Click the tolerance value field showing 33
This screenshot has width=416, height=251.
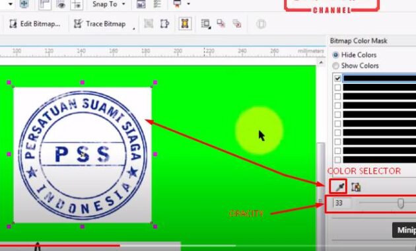pos(342,203)
